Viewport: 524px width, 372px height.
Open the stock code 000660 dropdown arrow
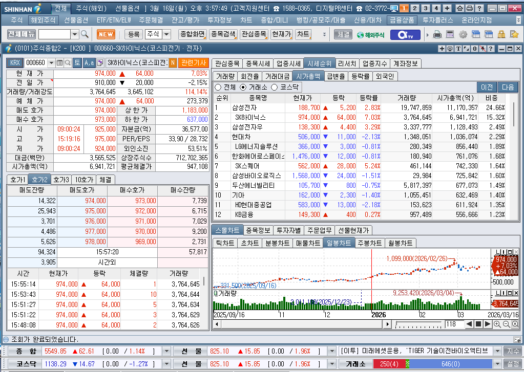coord(51,63)
